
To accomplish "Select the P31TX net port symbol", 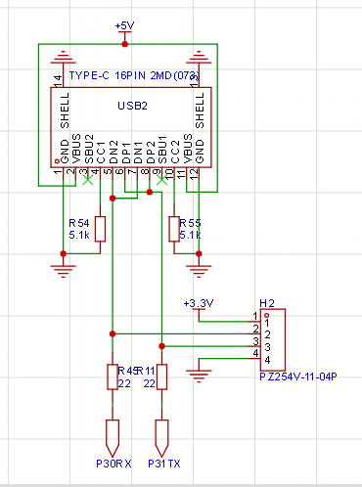I will pos(161,438).
